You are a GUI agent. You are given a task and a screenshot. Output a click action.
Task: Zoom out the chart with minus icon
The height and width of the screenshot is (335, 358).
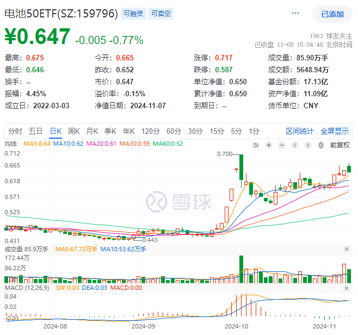[x=282, y=145]
